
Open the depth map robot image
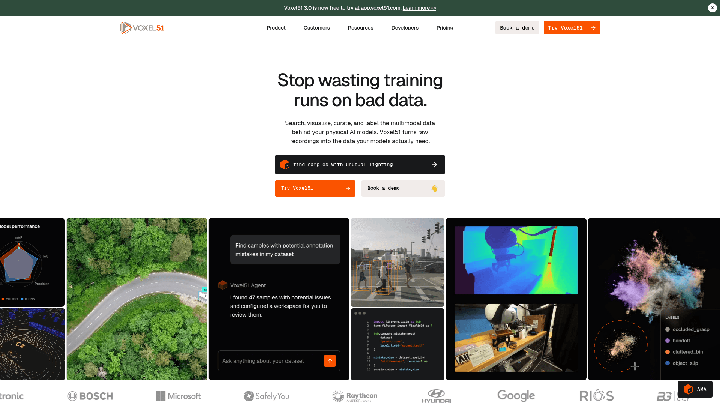click(x=516, y=260)
